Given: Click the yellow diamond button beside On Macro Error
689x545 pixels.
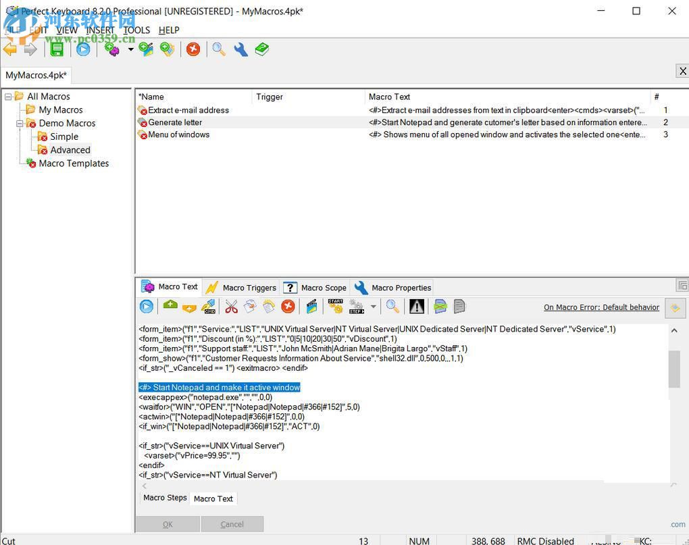Looking at the screenshot, I should (675, 308).
